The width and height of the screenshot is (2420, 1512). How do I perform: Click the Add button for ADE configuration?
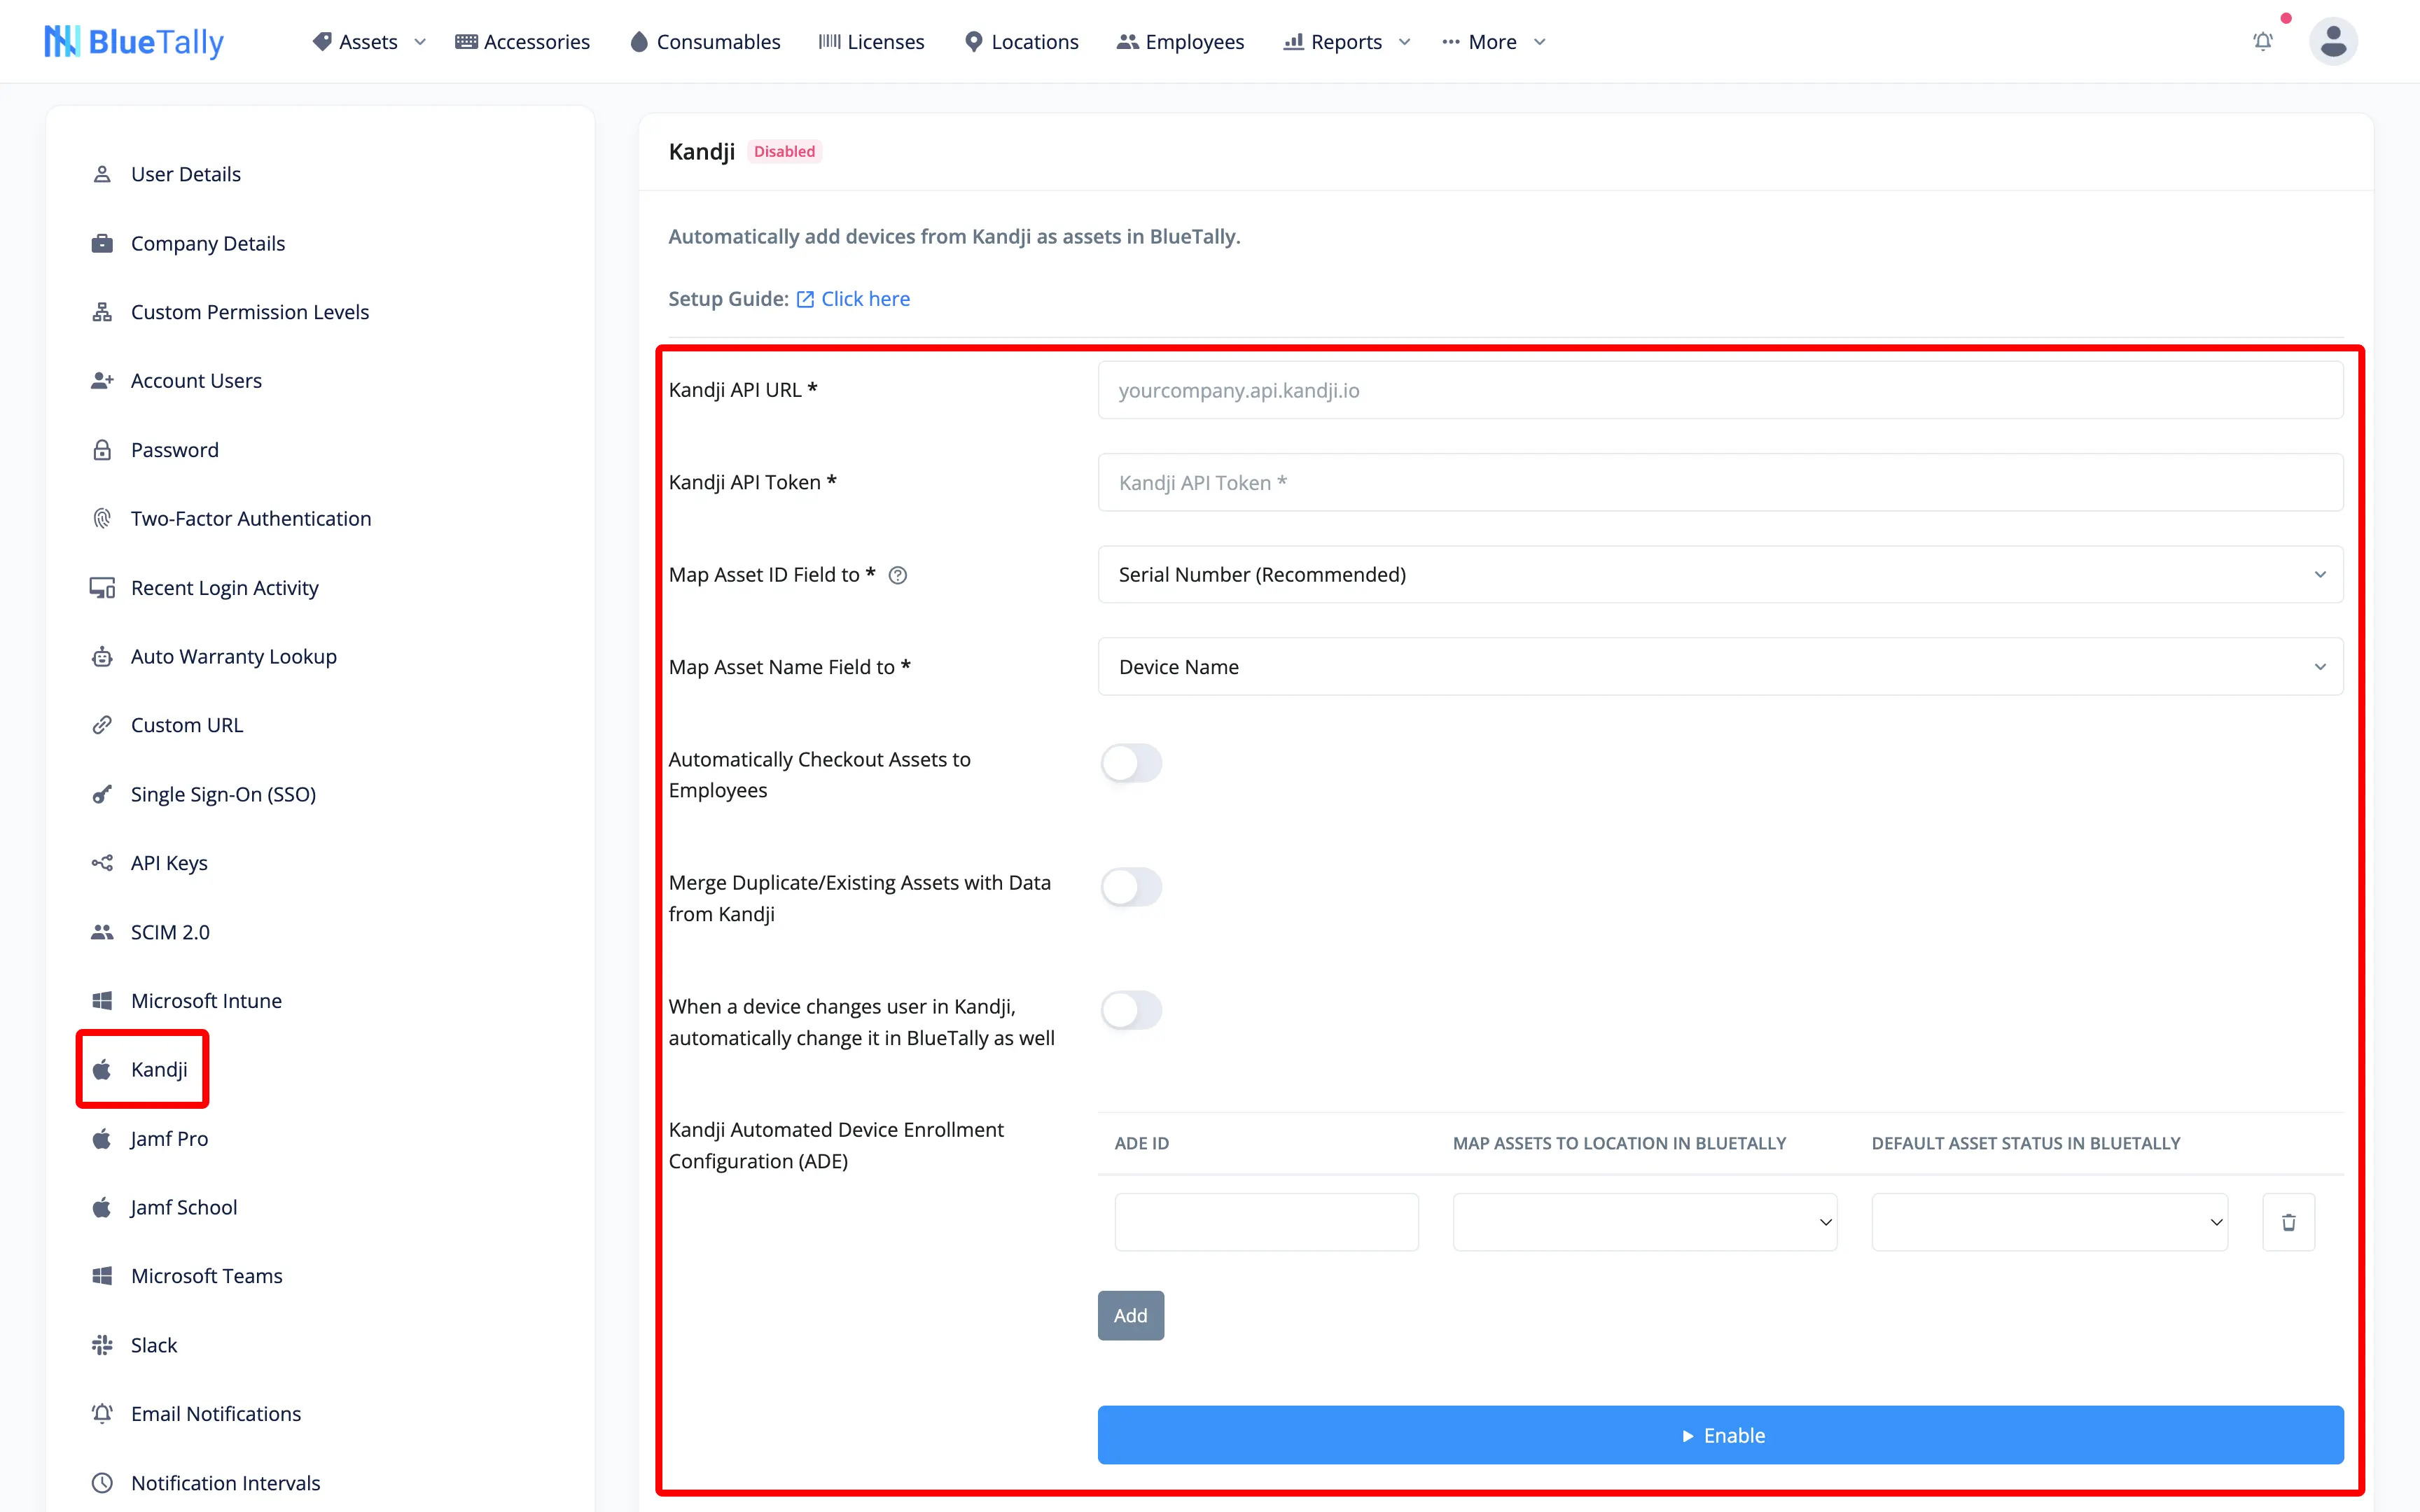1130,1315
